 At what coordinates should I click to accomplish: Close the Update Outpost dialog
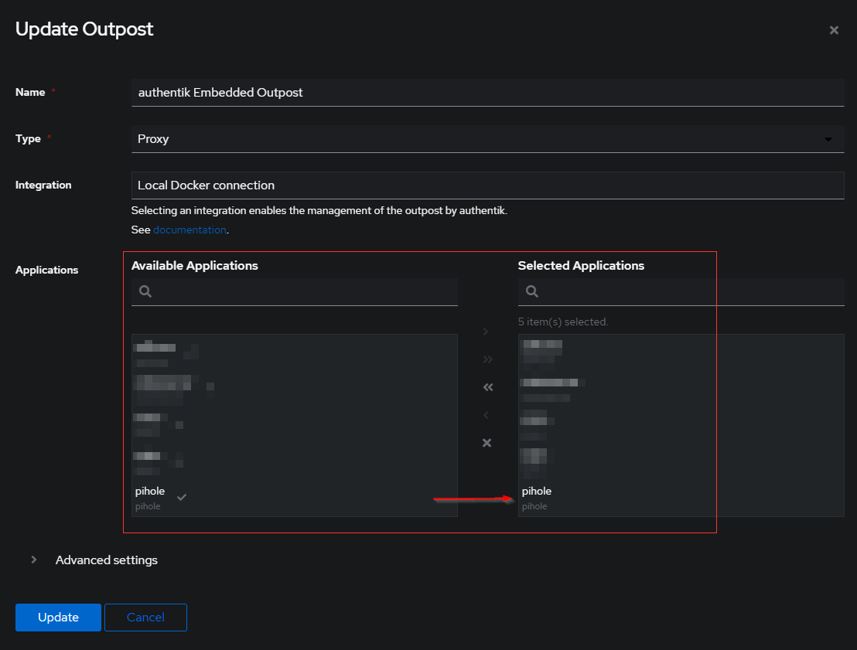coord(834,30)
